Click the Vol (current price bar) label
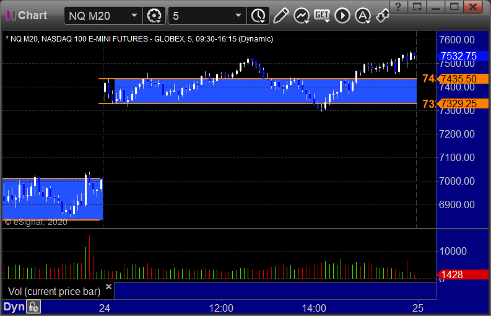Image resolution: width=491 pixels, height=316 pixels. 54,292
